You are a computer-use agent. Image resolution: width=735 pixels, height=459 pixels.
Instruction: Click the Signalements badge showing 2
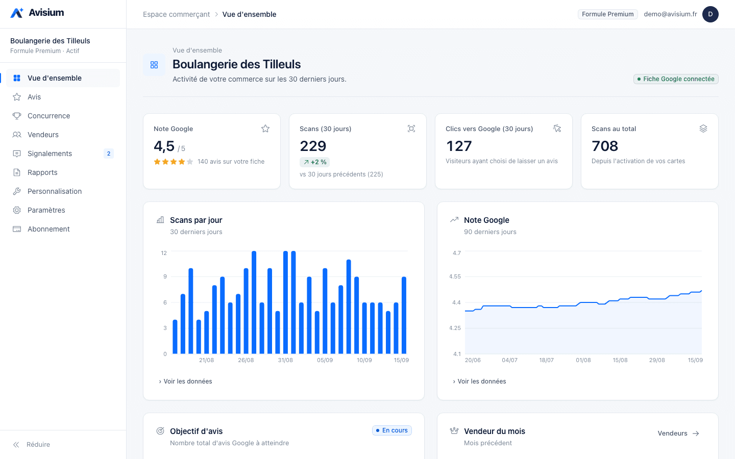click(x=109, y=154)
